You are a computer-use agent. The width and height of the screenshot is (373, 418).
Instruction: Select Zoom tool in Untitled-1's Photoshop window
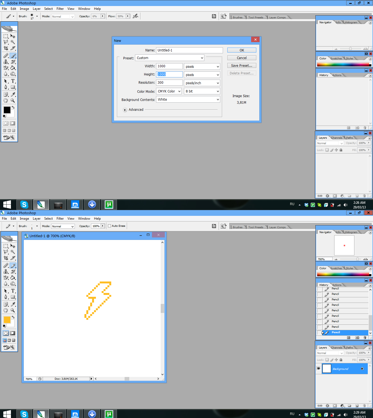pyautogui.click(x=13, y=310)
